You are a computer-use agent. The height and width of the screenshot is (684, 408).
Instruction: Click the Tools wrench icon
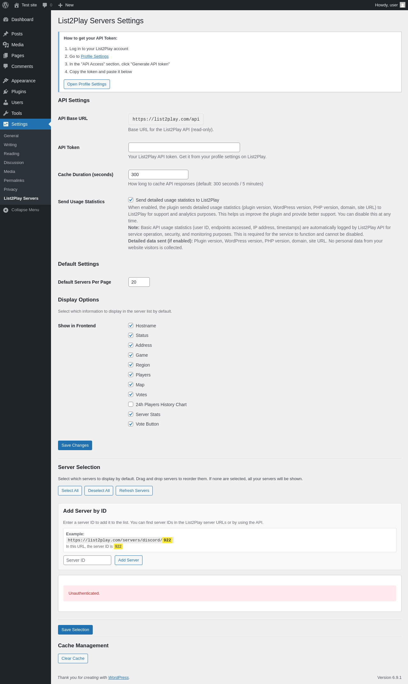coord(6,113)
